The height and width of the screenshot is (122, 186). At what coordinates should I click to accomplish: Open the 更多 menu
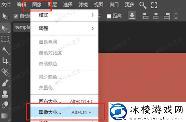click(130, 5)
